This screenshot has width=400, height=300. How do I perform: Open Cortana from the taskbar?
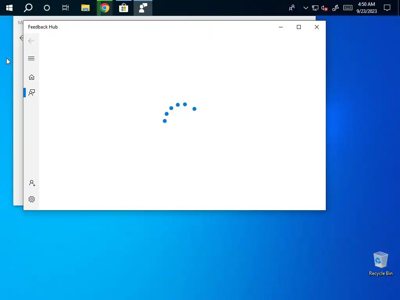(47, 8)
